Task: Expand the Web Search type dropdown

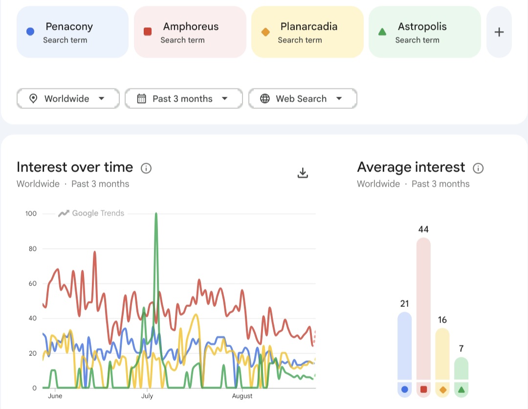Action: (x=303, y=99)
